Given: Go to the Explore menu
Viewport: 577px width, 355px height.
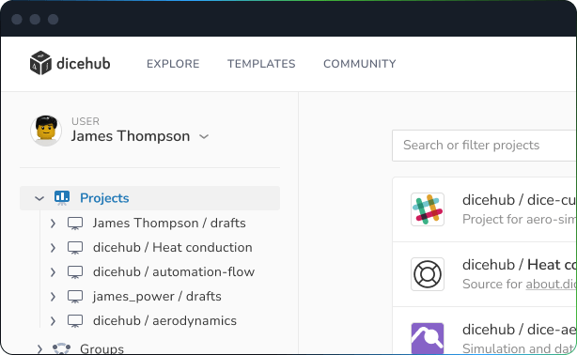Looking at the screenshot, I should coord(173,64).
